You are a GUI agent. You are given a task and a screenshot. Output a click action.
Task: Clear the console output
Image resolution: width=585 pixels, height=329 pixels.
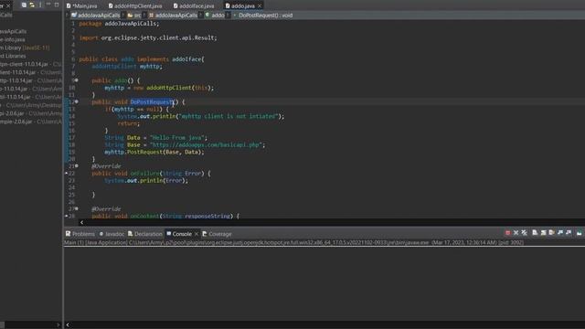(535, 233)
